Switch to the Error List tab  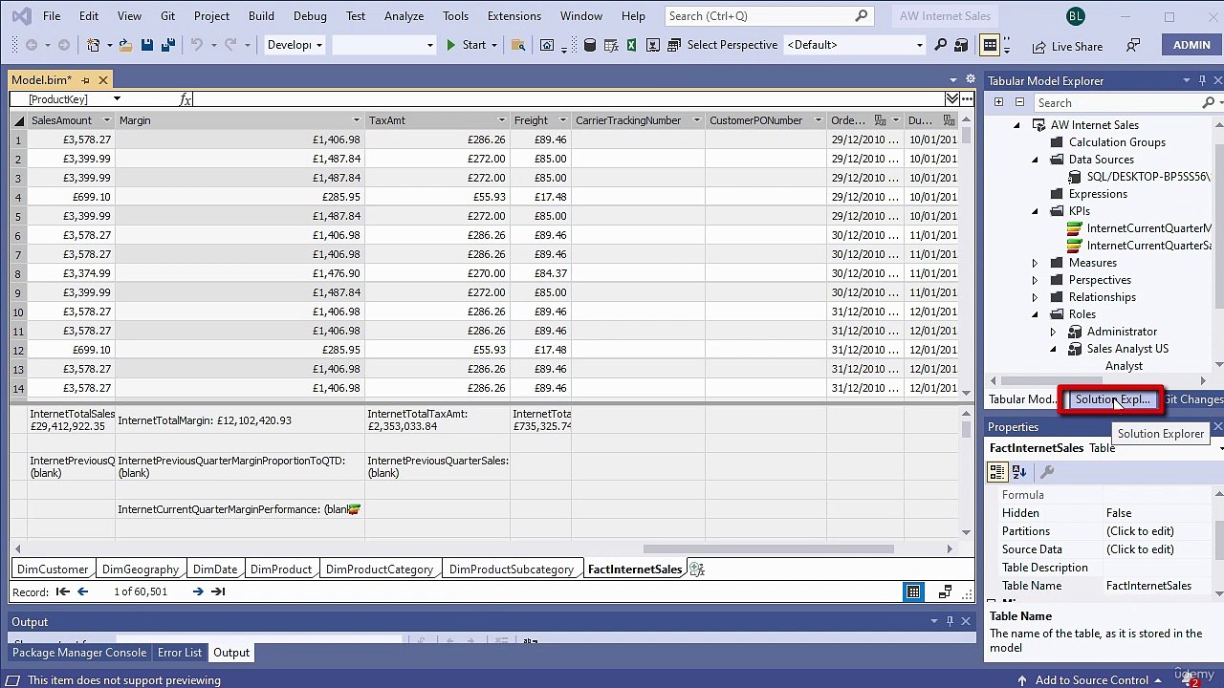tap(180, 653)
